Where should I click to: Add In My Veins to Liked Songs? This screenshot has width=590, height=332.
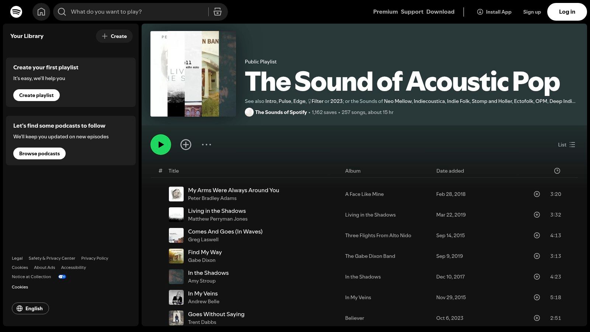pyautogui.click(x=537, y=297)
